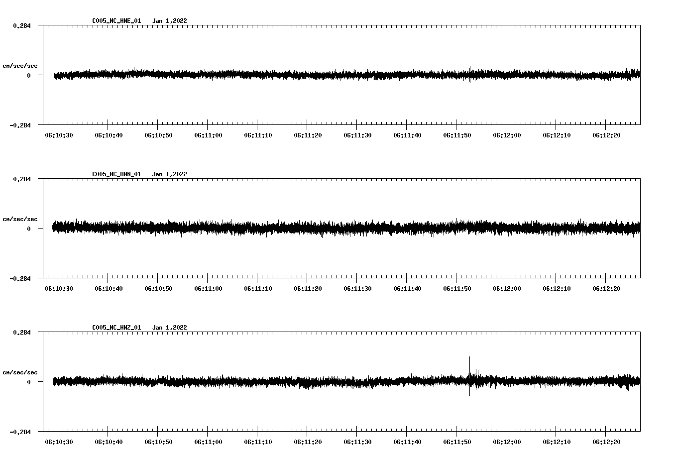Click the 06:10:50 time label under HNZ plot
The image size is (676, 460).
coord(158,442)
